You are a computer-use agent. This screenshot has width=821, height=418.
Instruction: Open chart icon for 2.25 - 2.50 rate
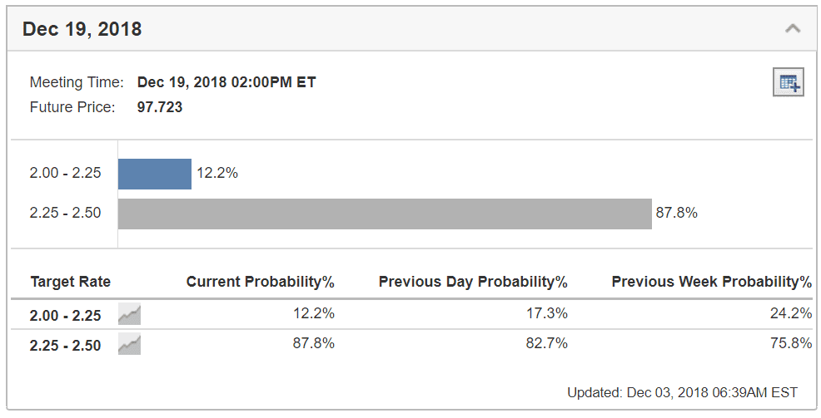pyautogui.click(x=129, y=344)
